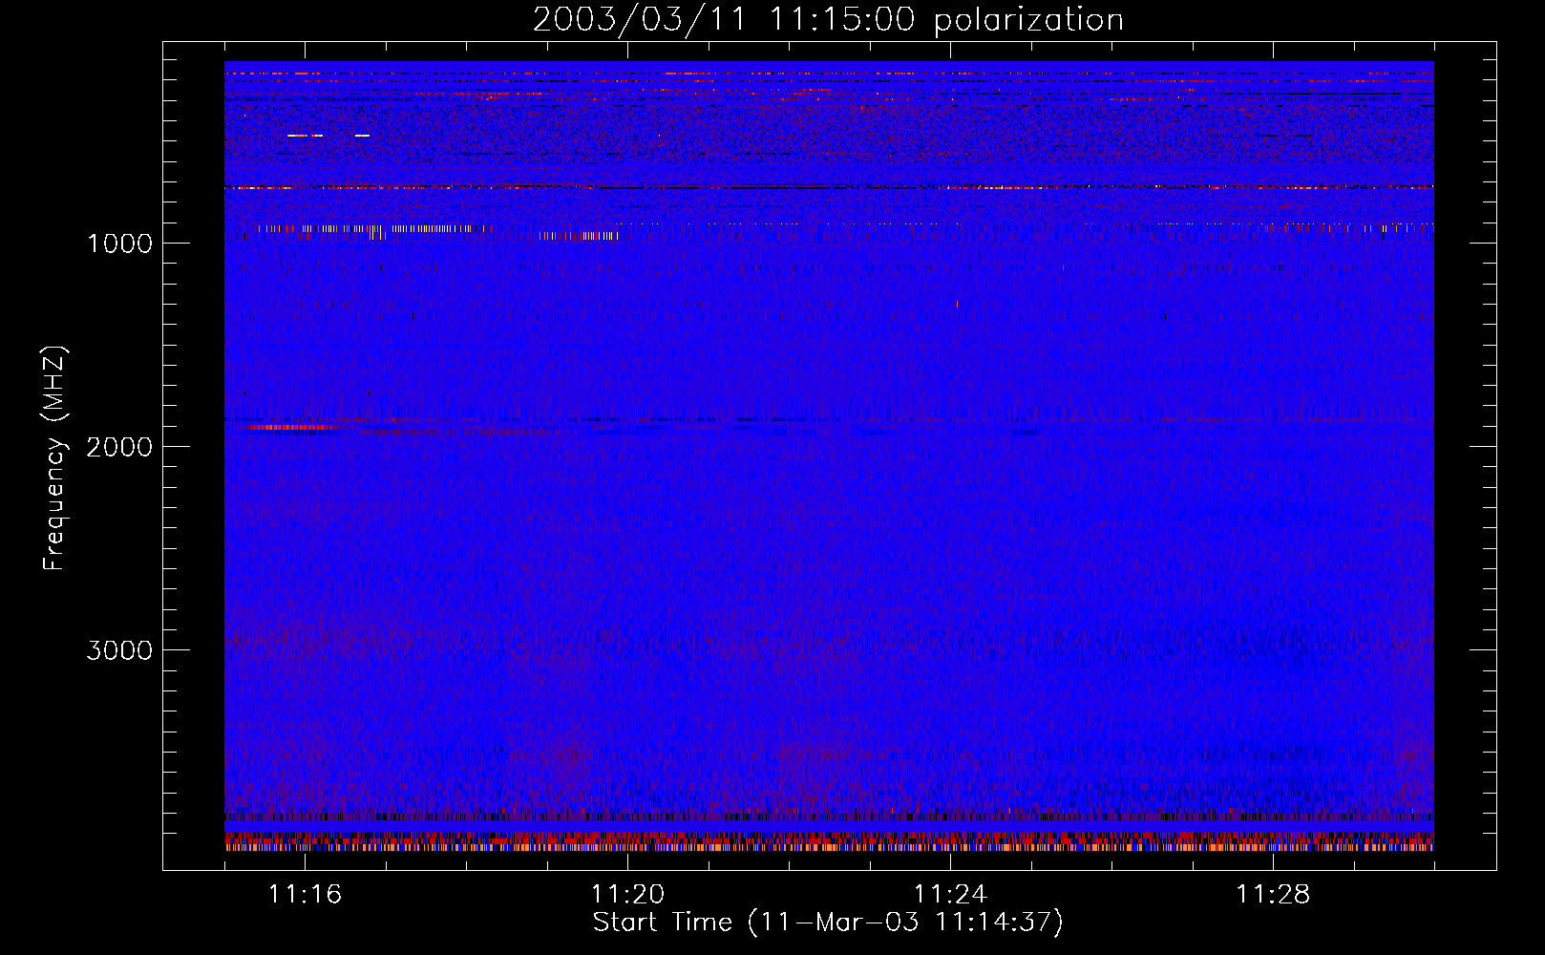Click the 3000 frequency tick label

120,650
